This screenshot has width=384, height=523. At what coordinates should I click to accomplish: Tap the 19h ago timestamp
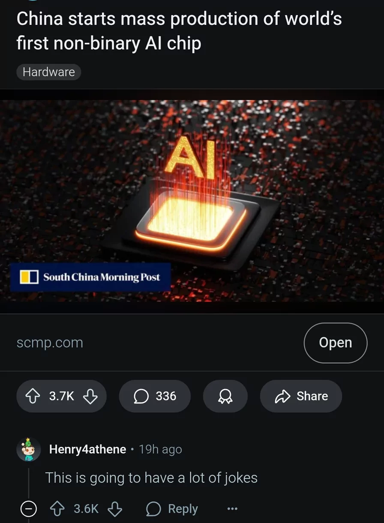[x=161, y=449]
